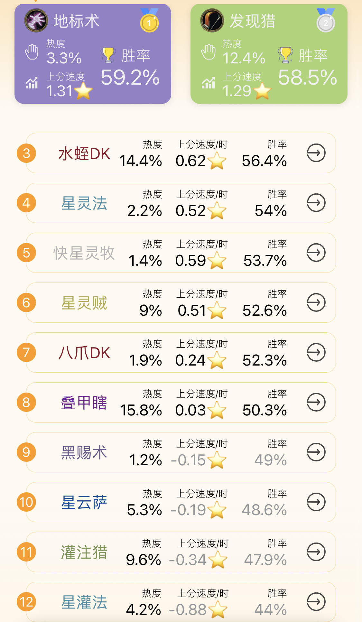Click trophy icon in 地标术 card
This screenshot has width=362, height=622.
click(x=108, y=55)
